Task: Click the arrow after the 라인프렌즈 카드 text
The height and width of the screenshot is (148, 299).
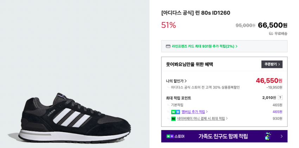Action: point(236,46)
